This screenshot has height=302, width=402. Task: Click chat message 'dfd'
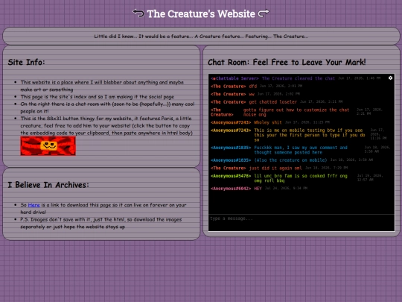pyautogui.click(x=253, y=86)
